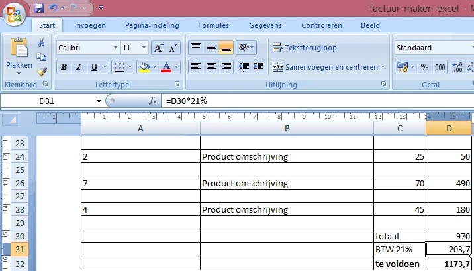Open the font color dropdown arrow
The height and width of the screenshot is (271, 474).
coord(177,67)
